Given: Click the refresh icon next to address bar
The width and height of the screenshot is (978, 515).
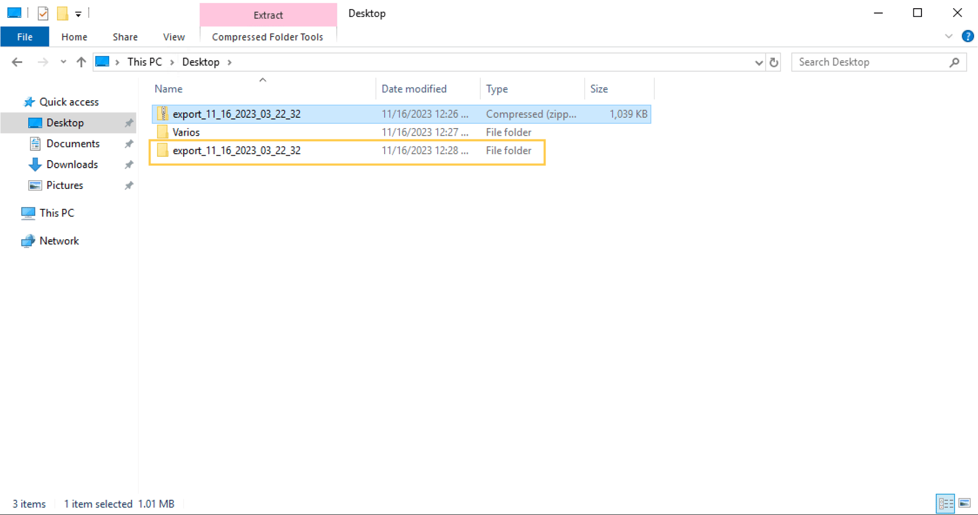Looking at the screenshot, I should [x=774, y=62].
